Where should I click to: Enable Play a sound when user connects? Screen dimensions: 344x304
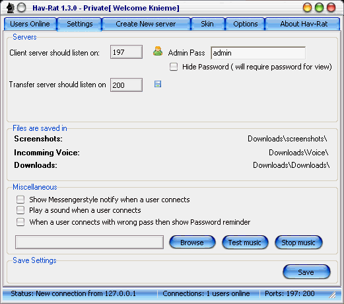[x=20, y=210]
